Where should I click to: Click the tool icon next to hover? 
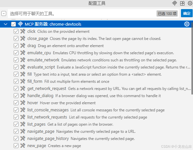click(x=23, y=103)
